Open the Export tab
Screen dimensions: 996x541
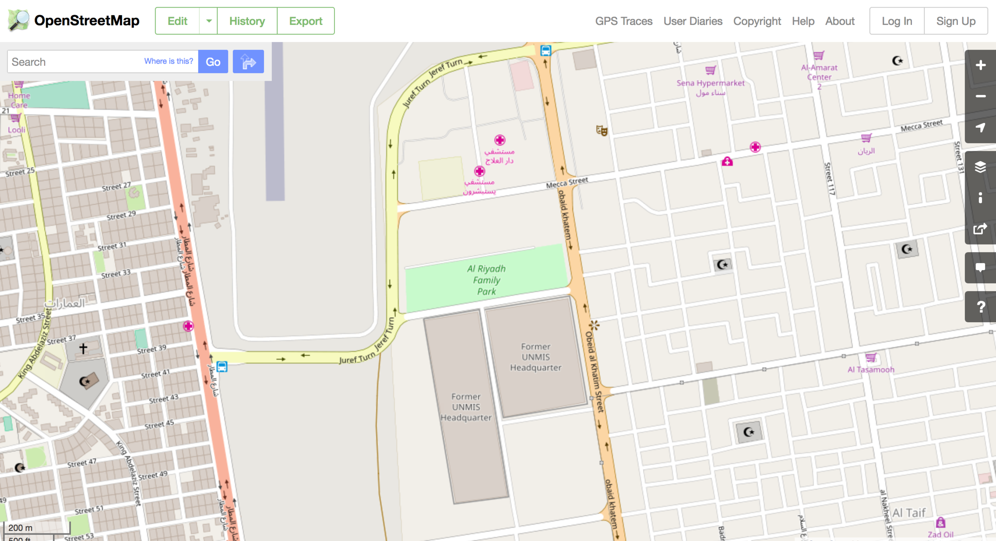point(306,21)
